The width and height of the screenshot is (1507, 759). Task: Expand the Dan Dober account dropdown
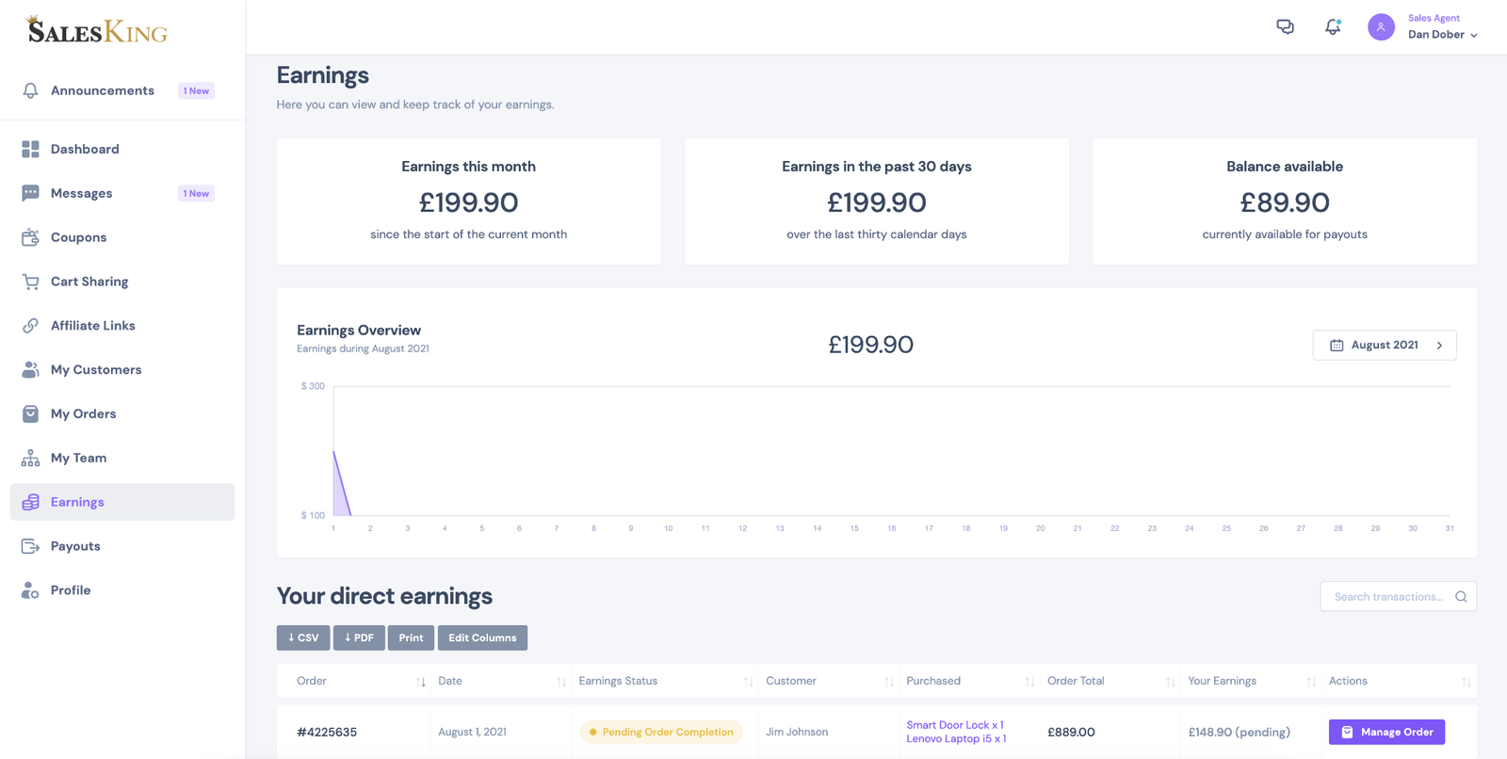(x=1442, y=34)
